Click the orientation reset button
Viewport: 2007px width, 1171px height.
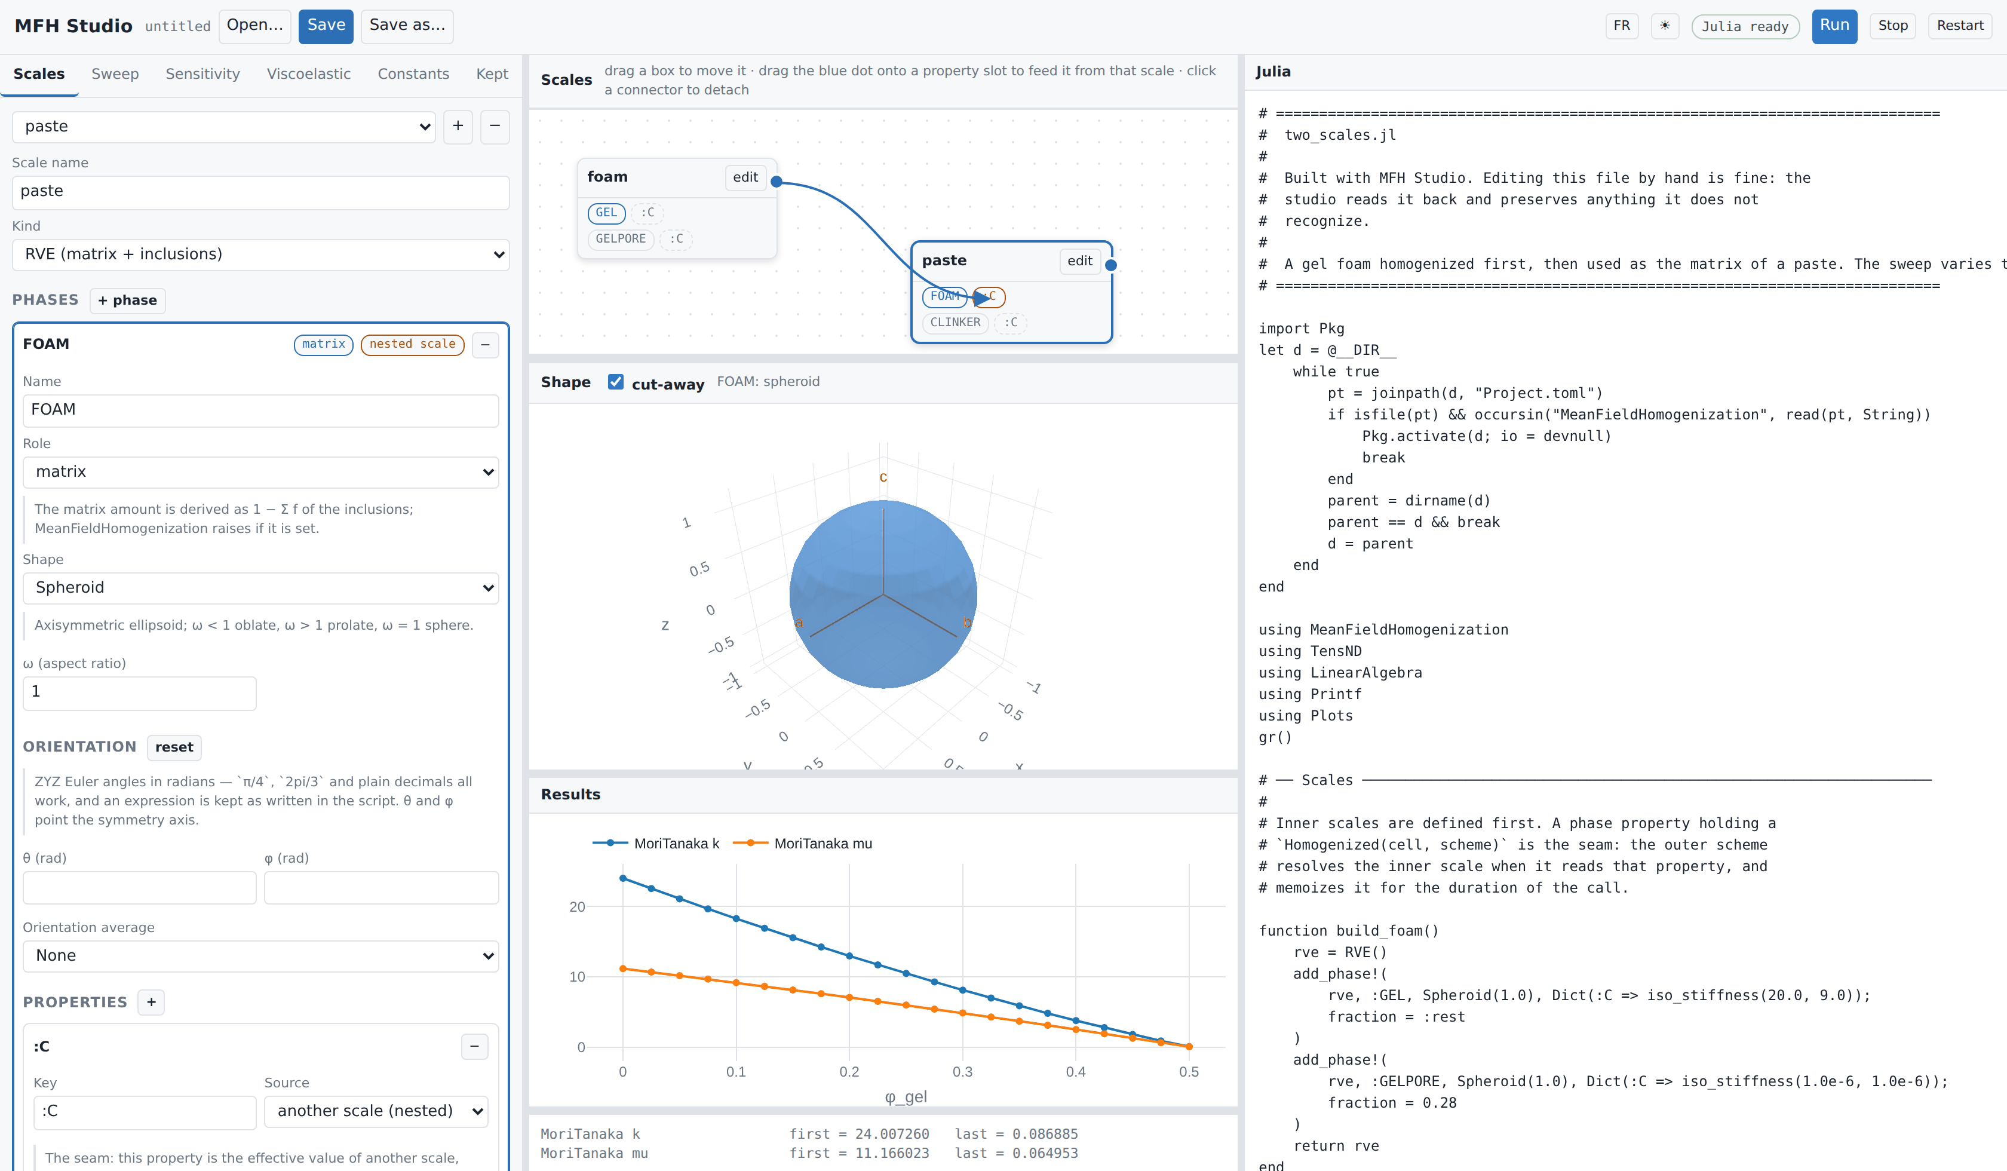tap(174, 747)
